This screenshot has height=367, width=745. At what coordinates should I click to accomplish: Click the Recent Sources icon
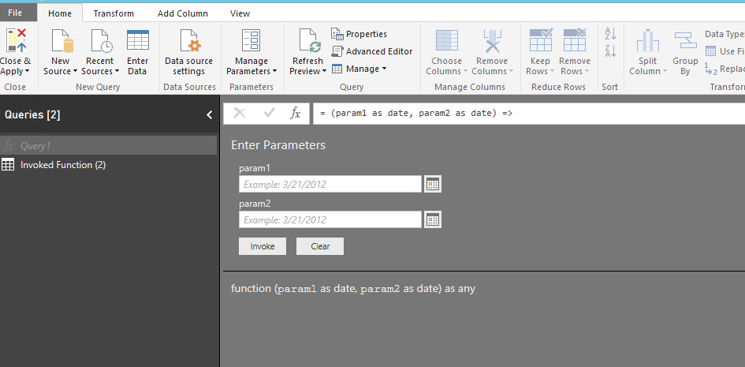coord(102,40)
